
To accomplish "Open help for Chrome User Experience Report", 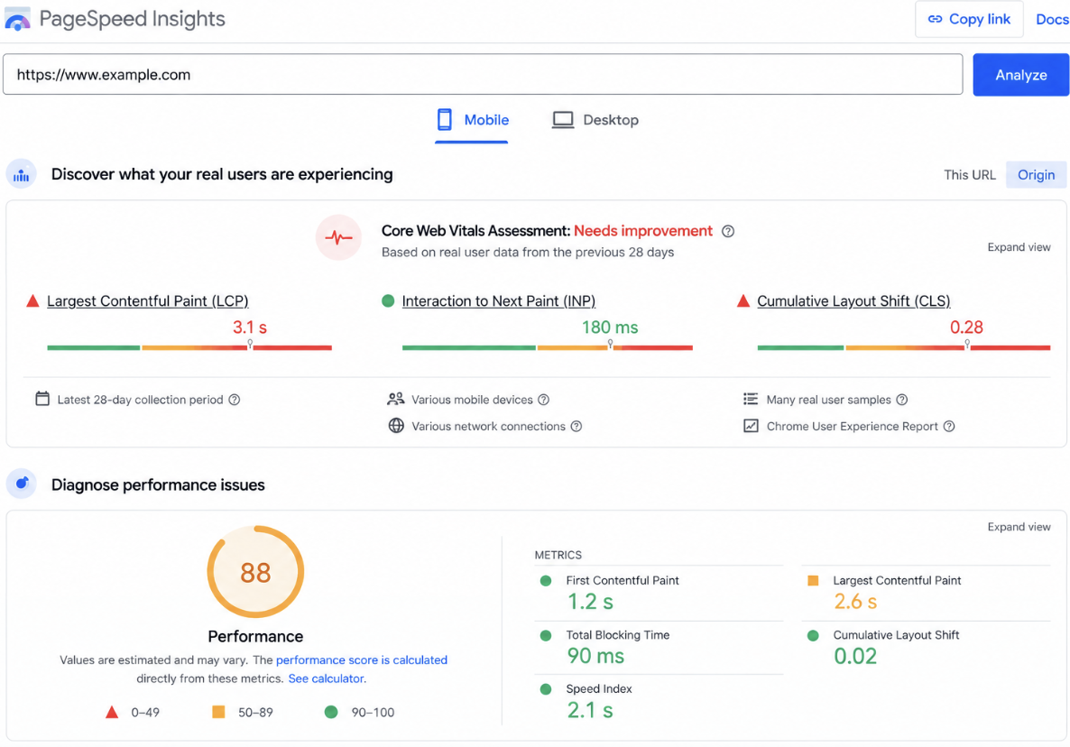I will 948,427.
